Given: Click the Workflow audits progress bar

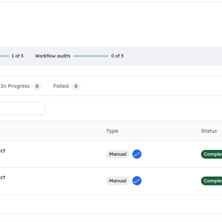Looking at the screenshot, I should [91, 56].
